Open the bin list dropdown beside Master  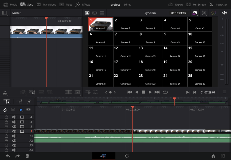tap(5, 13)
